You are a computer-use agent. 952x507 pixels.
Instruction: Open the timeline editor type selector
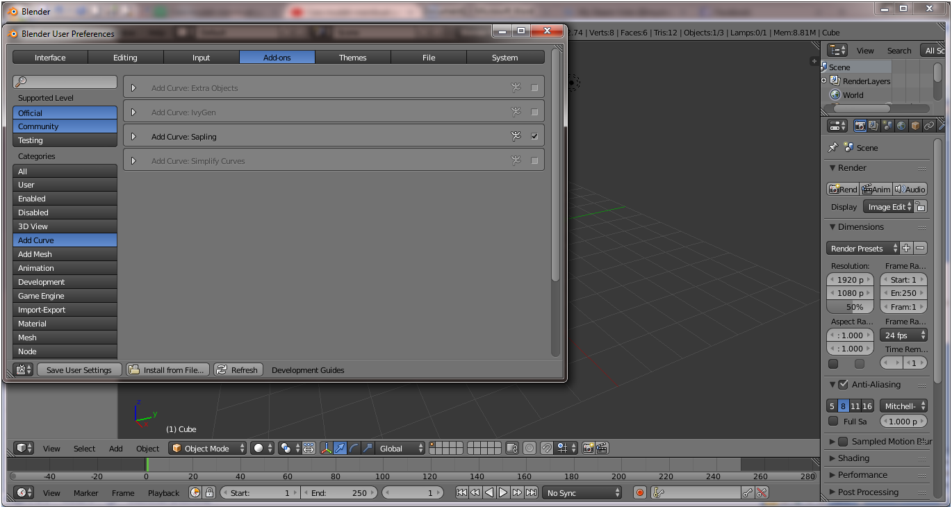pos(24,492)
